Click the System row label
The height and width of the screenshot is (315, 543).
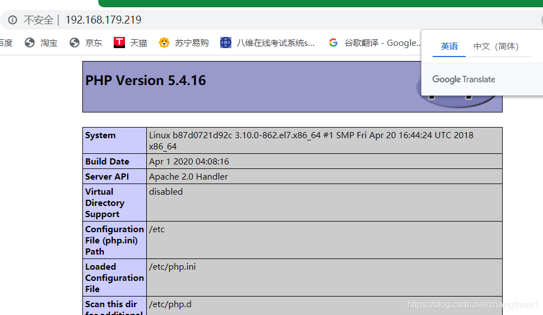[100, 135]
